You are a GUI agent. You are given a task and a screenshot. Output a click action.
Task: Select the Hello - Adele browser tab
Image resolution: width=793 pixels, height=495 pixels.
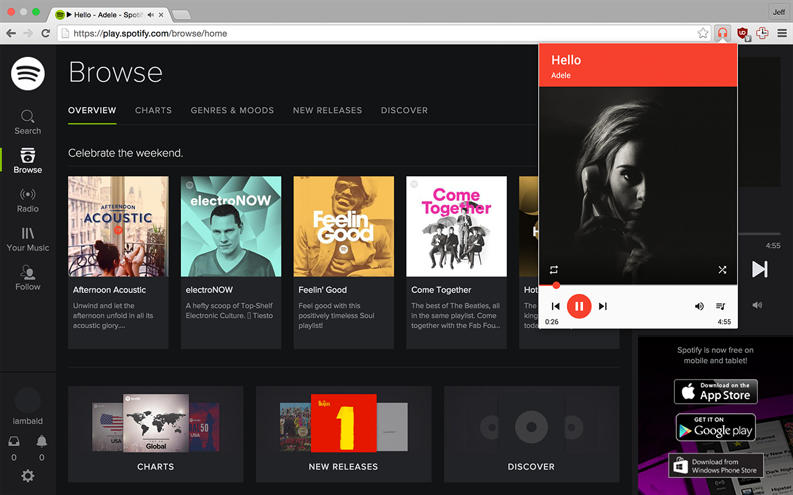click(108, 14)
